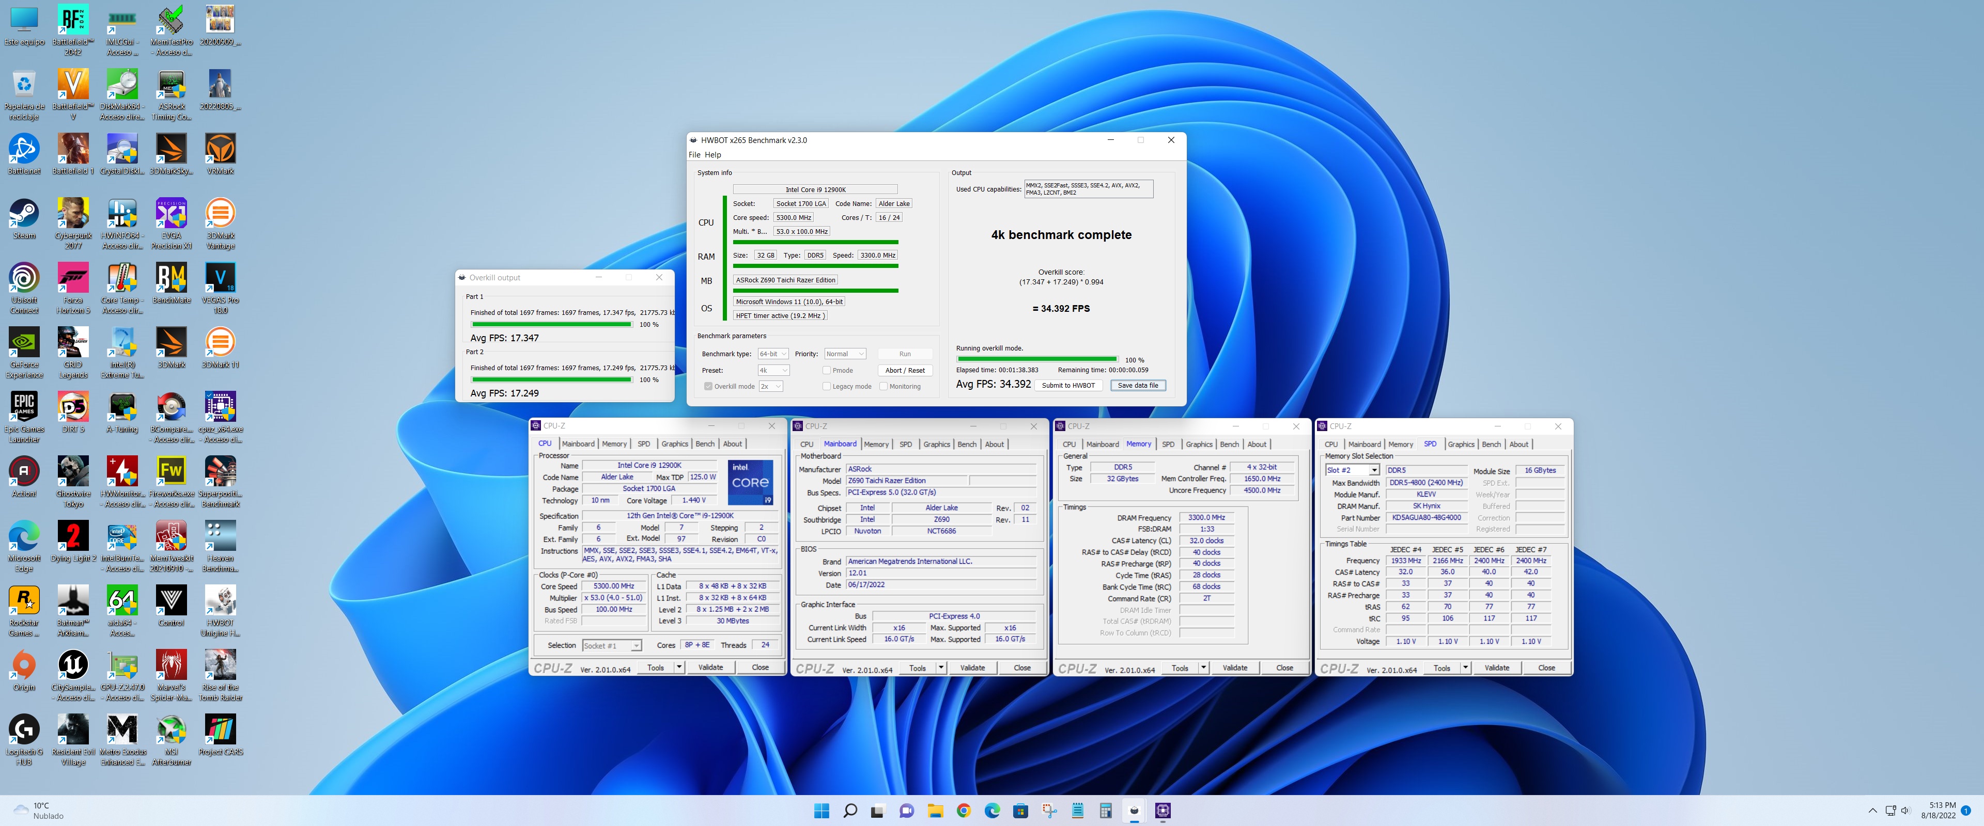Click the Used CPU capabilities text box

point(1088,189)
